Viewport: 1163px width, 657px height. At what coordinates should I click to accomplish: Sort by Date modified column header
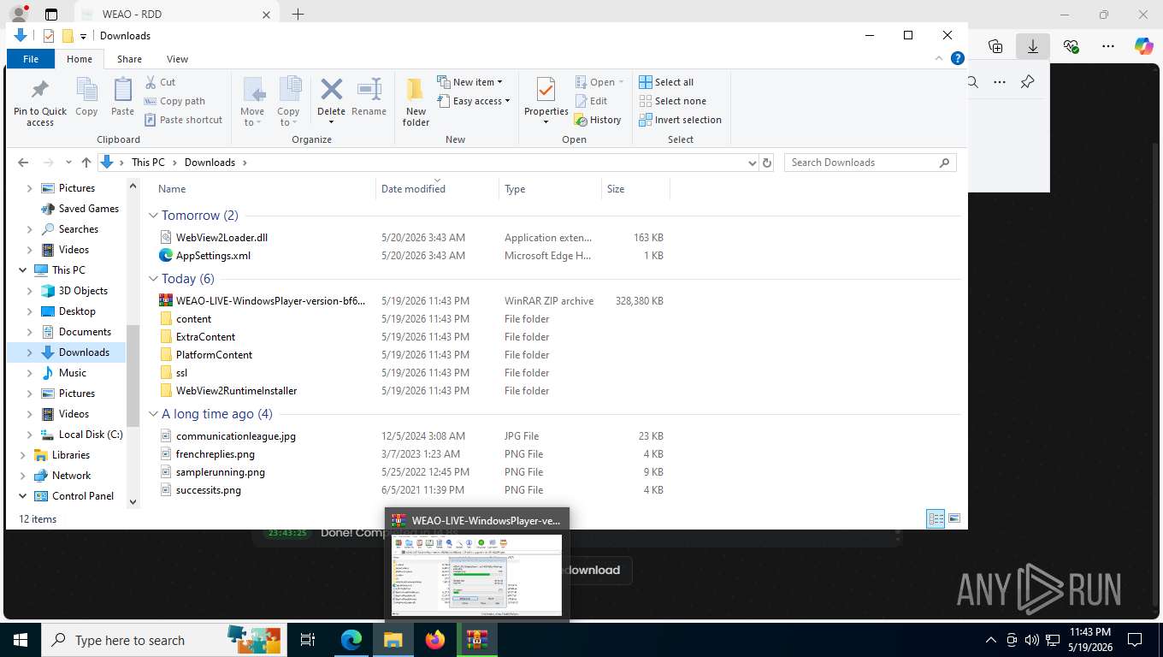coord(437,189)
